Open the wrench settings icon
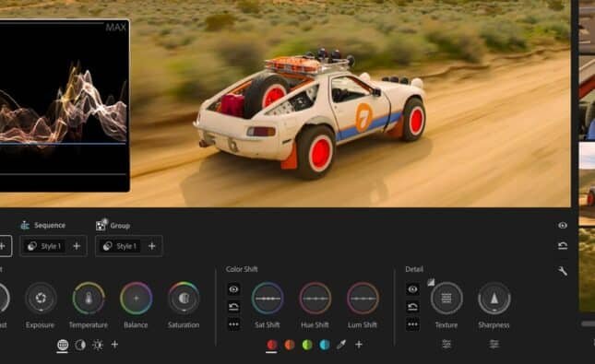595x364 pixels. 563,271
